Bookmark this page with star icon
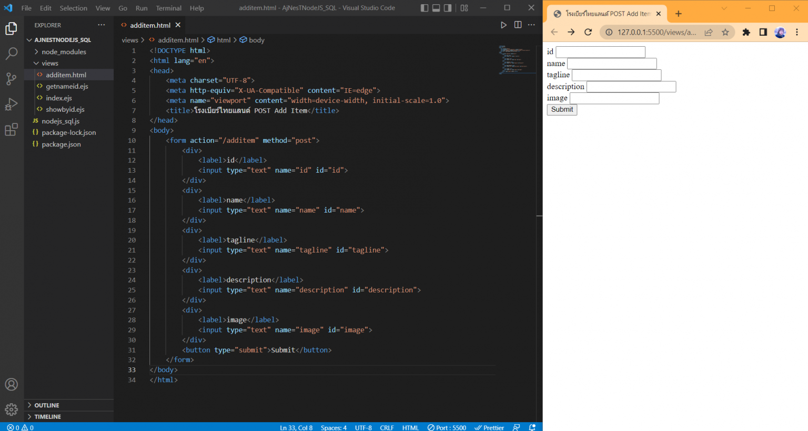 725,32
